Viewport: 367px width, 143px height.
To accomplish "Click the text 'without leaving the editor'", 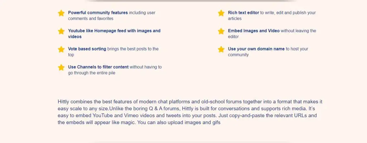I will (272, 34).
